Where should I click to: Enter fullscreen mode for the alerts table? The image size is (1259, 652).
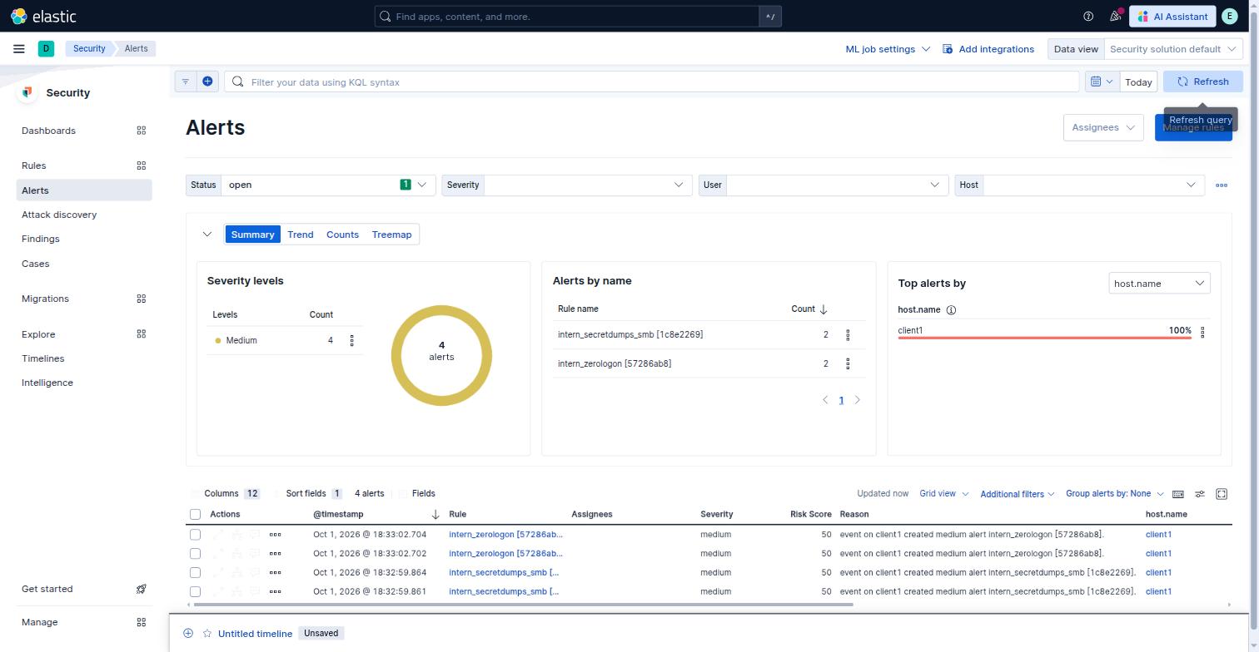(1222, 494)
